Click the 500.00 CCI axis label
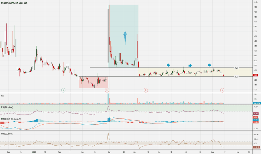 [256, 134]
